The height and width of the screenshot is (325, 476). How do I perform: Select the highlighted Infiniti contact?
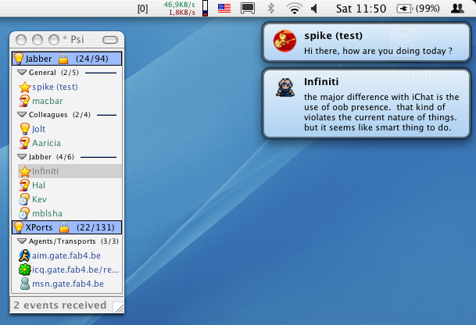(x=70, y=171)
